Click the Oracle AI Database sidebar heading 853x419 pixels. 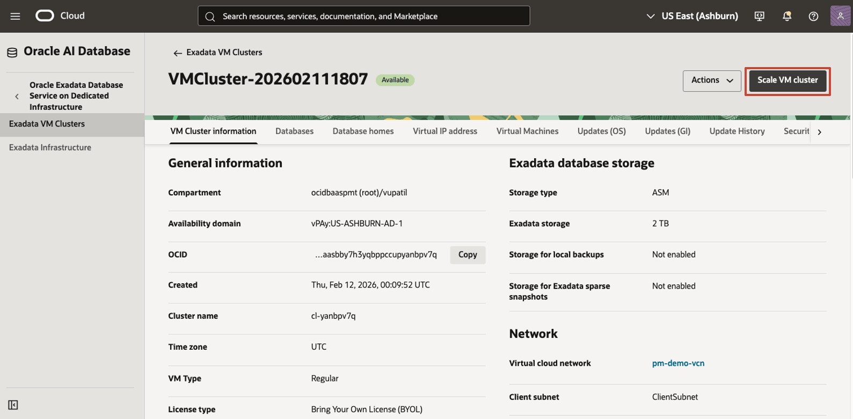click(77, 52)
